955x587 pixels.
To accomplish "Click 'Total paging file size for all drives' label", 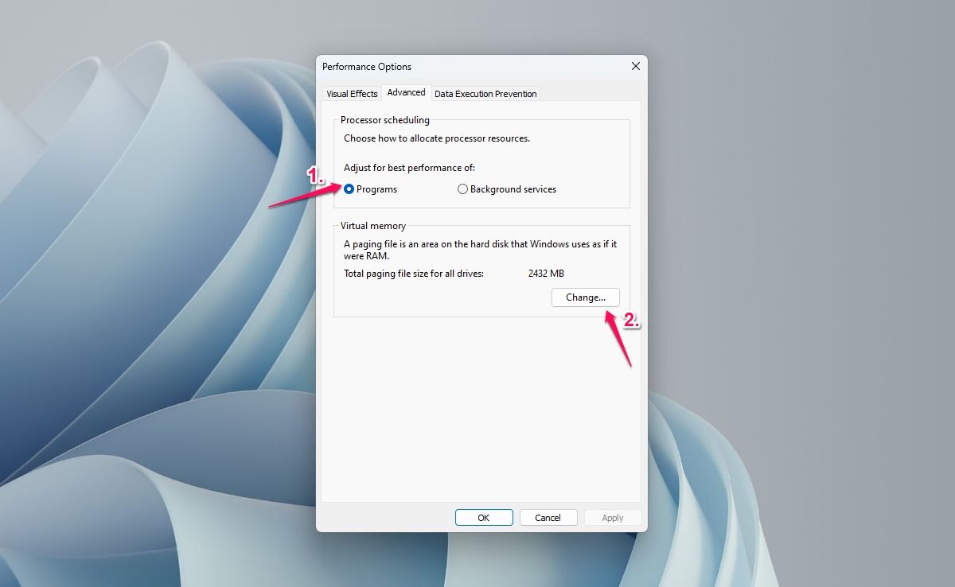I will 414,274.
